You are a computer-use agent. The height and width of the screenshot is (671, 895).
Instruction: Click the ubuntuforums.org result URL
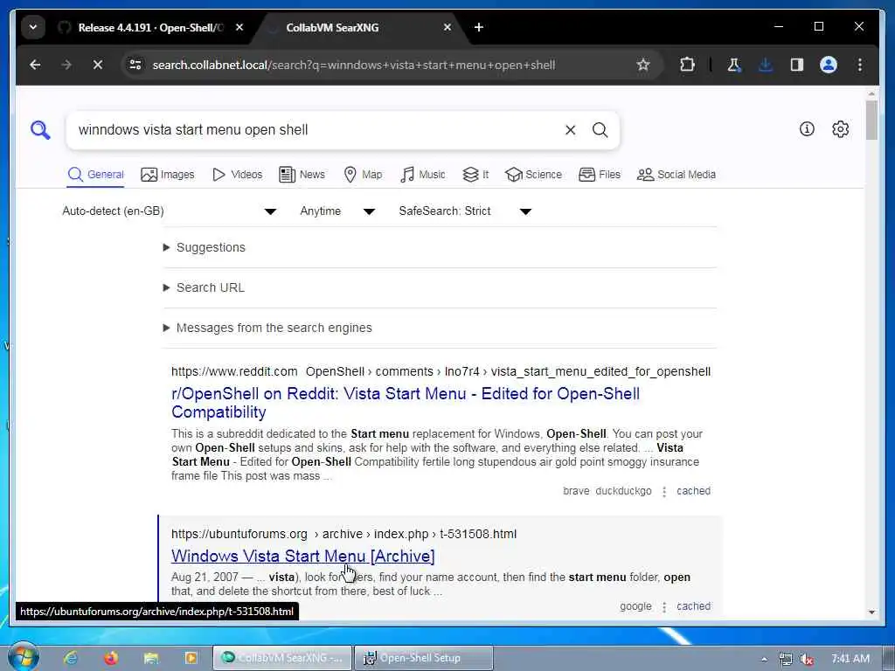point(343,535)
